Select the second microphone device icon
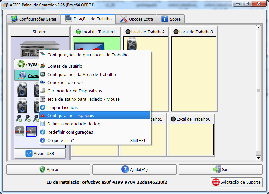 27,118
